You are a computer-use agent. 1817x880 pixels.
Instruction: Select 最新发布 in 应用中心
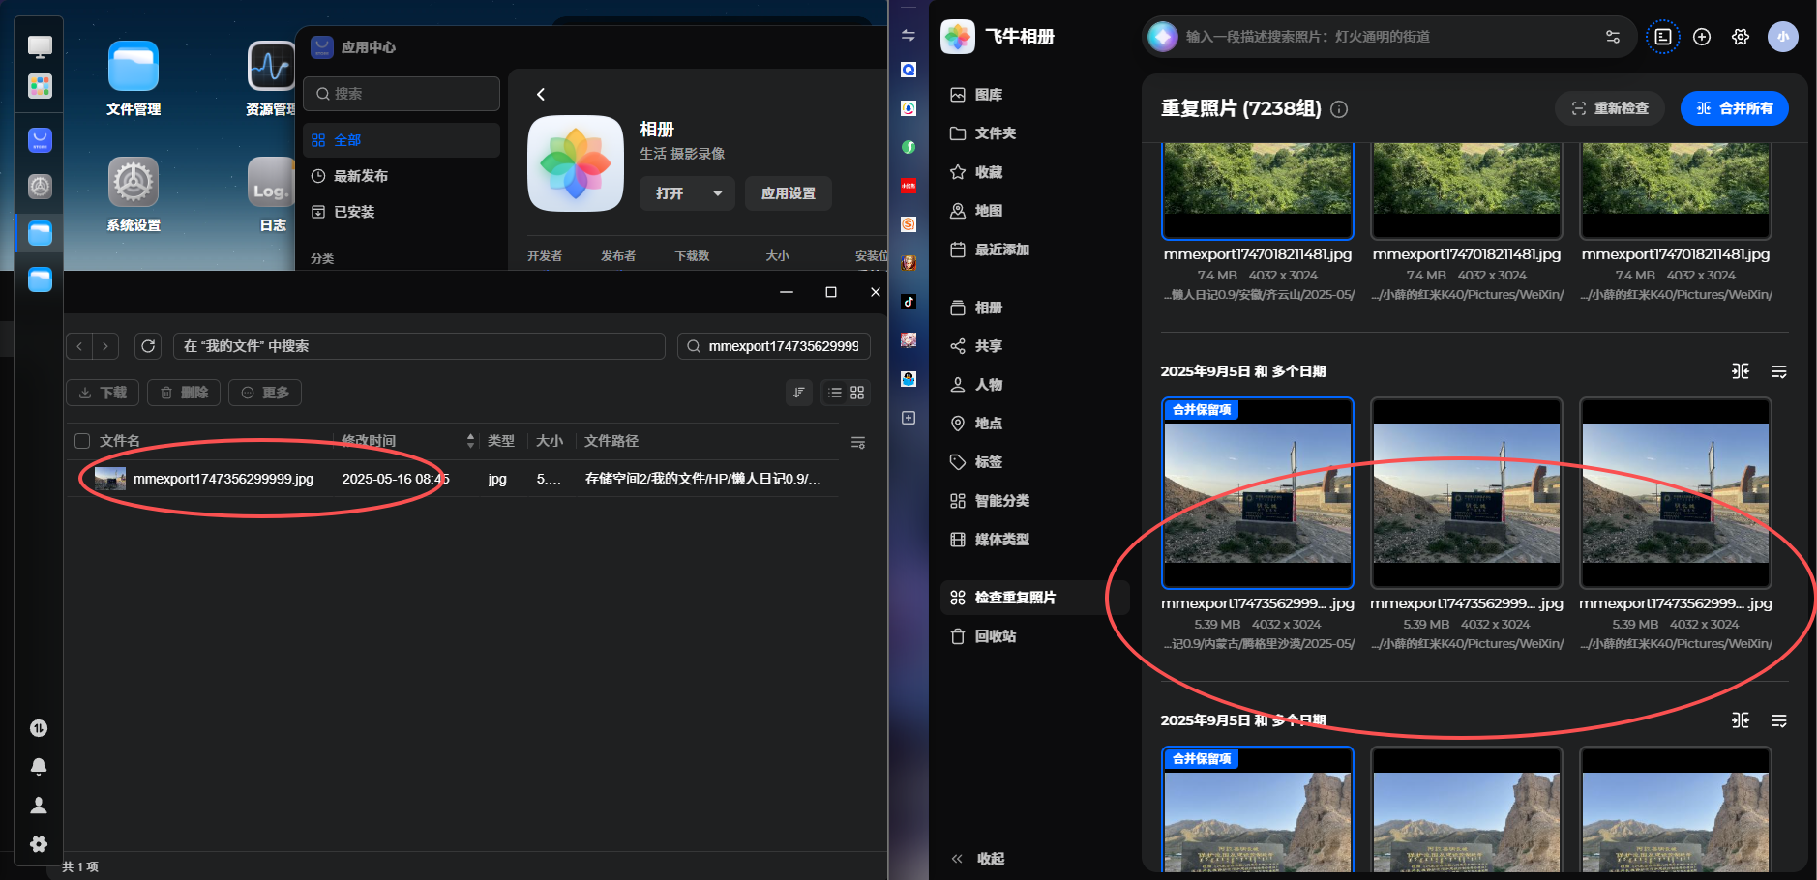click(x=402, y=176)
